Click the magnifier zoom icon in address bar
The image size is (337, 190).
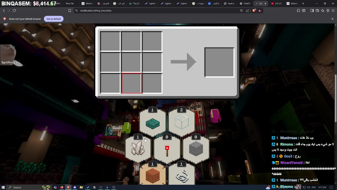[x=241, y=11]
